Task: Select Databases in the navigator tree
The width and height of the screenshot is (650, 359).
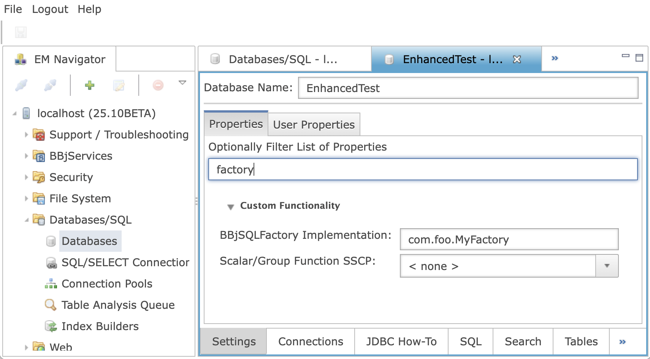Action: 89,241
